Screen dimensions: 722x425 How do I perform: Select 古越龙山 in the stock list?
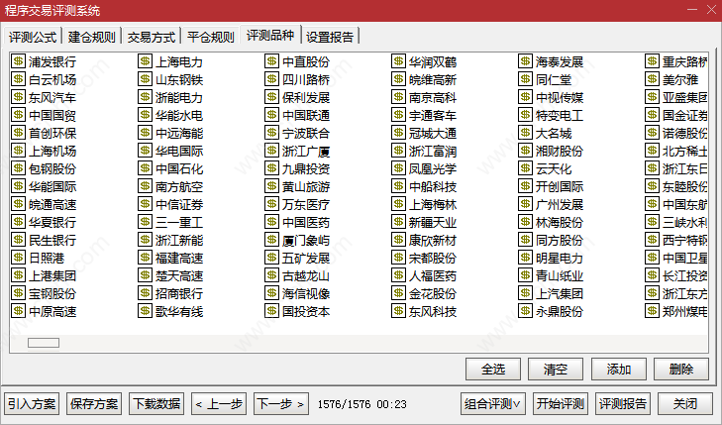[x=306, y=275]
